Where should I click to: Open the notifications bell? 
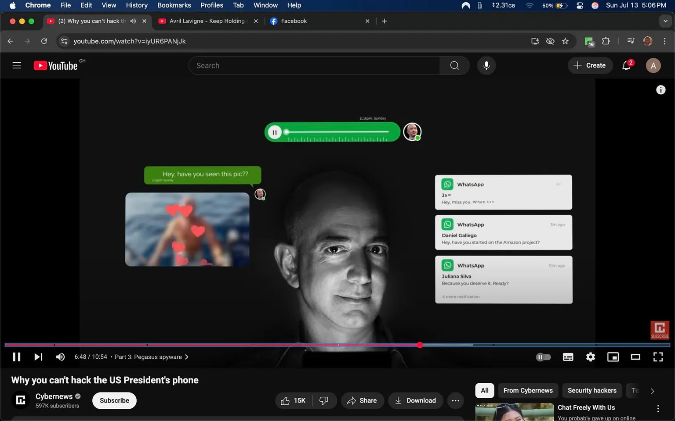626,65
